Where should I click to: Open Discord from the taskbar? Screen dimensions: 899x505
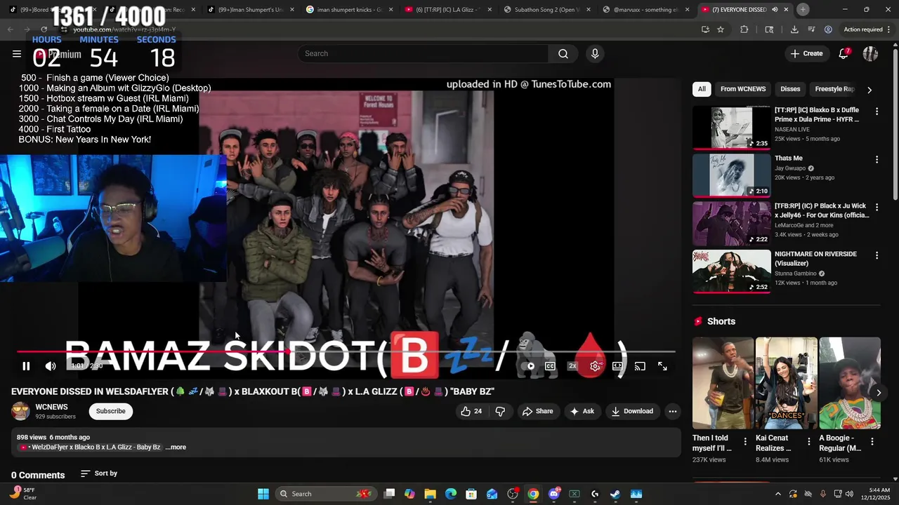[x=553, y=494]
